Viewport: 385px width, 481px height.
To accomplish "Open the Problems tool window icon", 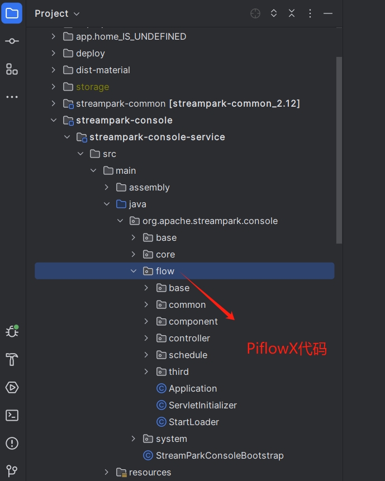I will click(x=12, y=443).
